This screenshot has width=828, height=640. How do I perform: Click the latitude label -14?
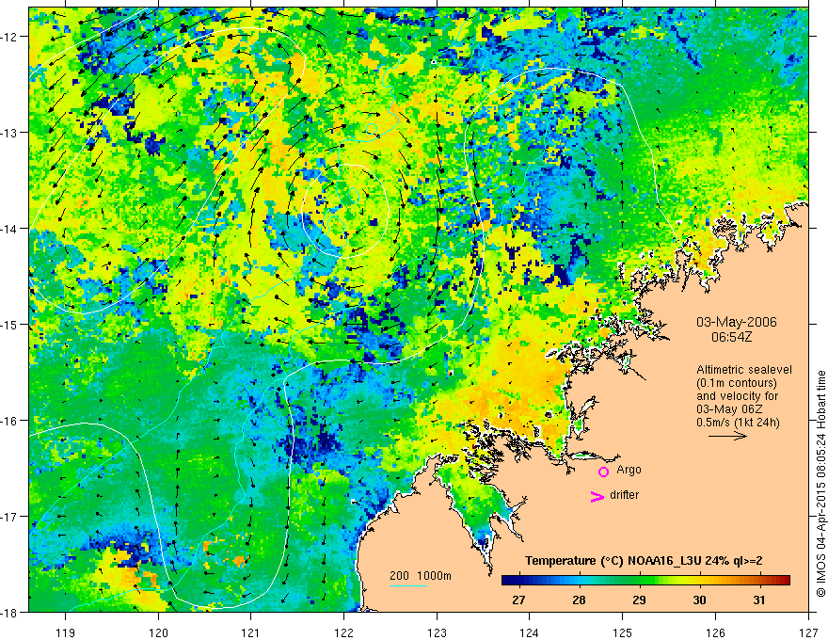coord(9,228)
